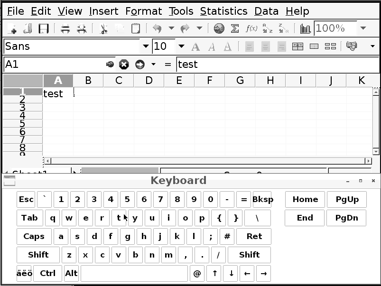Click the Save file icon
The width and height of the screenshot is (381, 286).
[x=44, y=29]
